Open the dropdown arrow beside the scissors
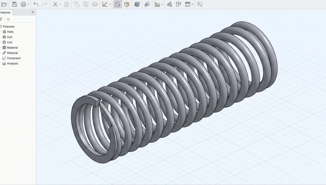 (x=60, y=5)
